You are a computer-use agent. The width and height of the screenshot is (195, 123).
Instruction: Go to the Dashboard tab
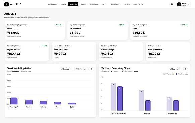coord(53,4)
